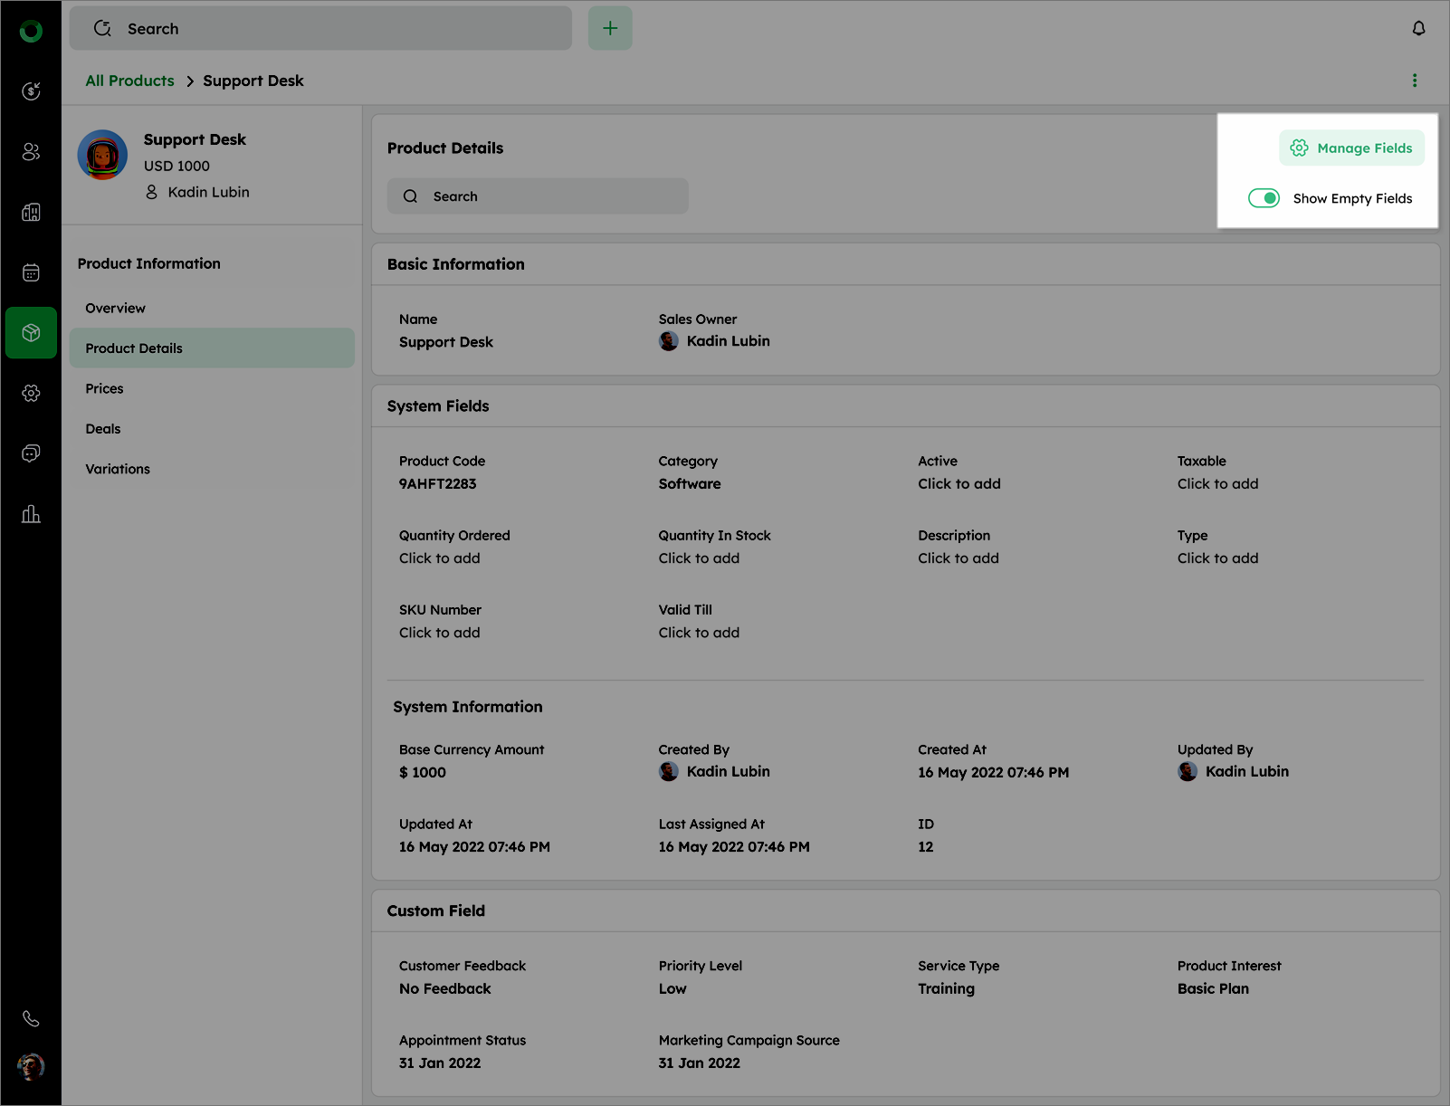Click Manage Fields button
The width and height of the screenshot is (1450, 1106).
point(1351,148)
